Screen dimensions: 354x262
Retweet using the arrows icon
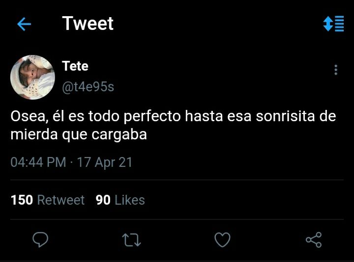[131, 240]
